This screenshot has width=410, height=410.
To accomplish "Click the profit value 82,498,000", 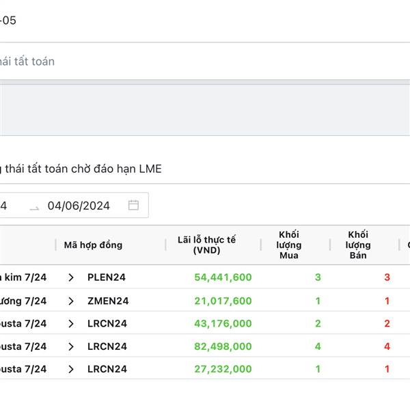I will coord(223,346).
